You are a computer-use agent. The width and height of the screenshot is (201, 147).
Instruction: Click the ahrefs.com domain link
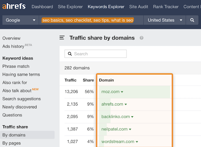pyautogui.click(x=112, y=104)
